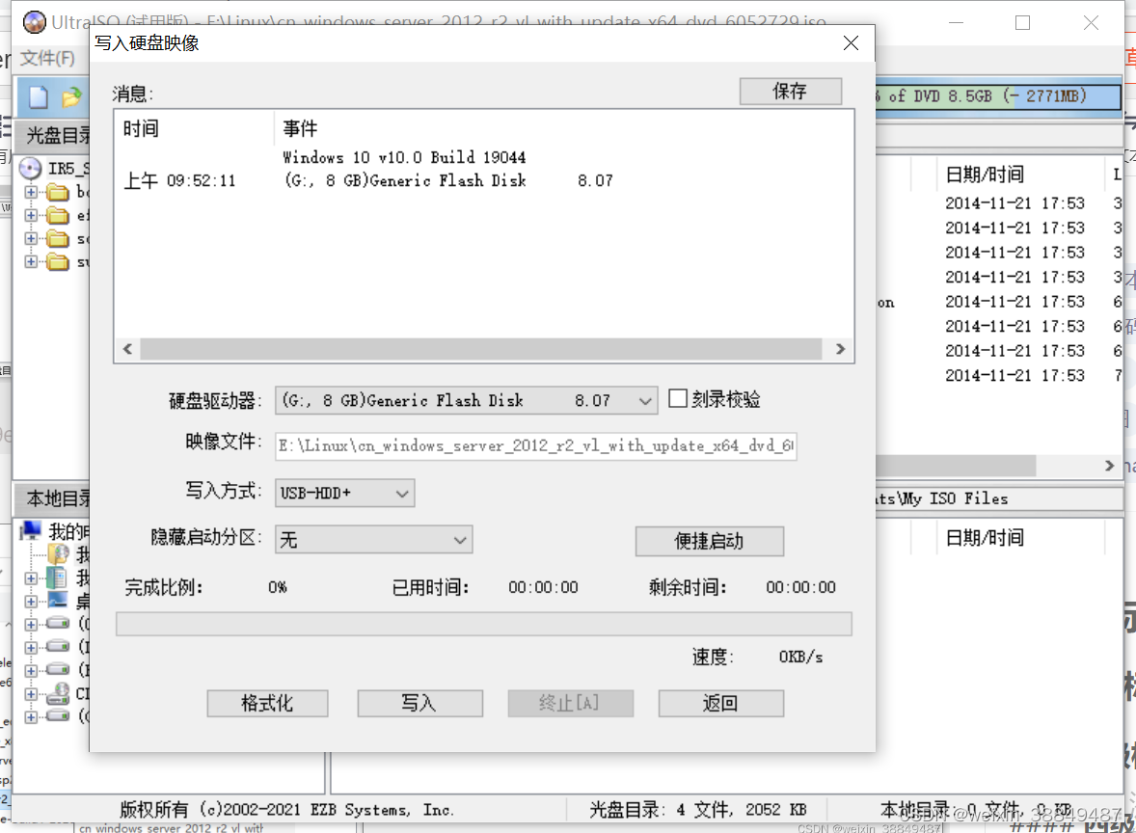Close the 写入硬盘映像 dialog

[x=852, y=43]
